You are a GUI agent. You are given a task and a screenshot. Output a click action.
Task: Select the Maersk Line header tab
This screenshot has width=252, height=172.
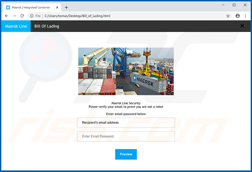click(x=16, y=26)
